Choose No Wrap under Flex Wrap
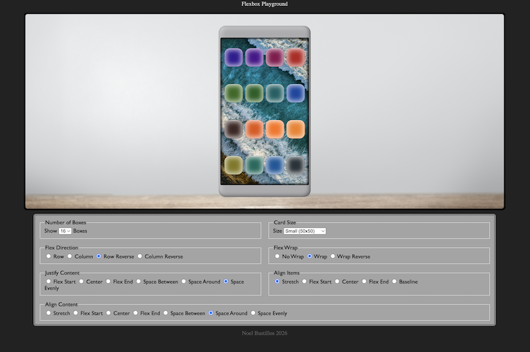 pos(278,257)
